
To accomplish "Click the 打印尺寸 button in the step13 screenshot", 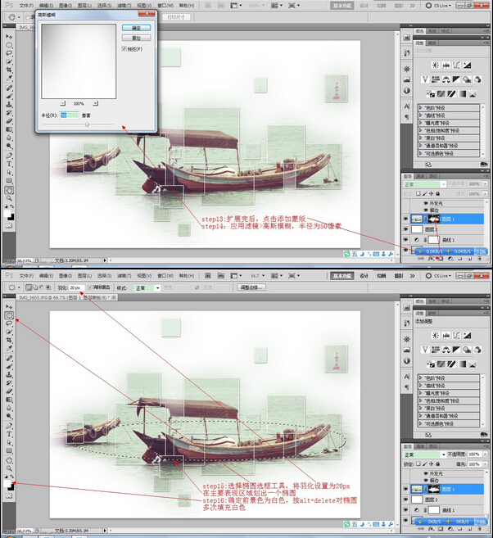I will tap(176, 17).
